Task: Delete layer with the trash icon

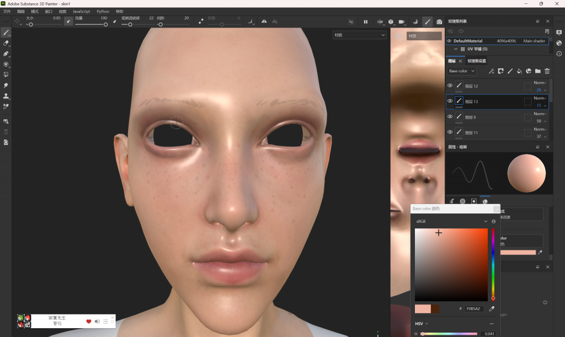Action: click(547, 71)
